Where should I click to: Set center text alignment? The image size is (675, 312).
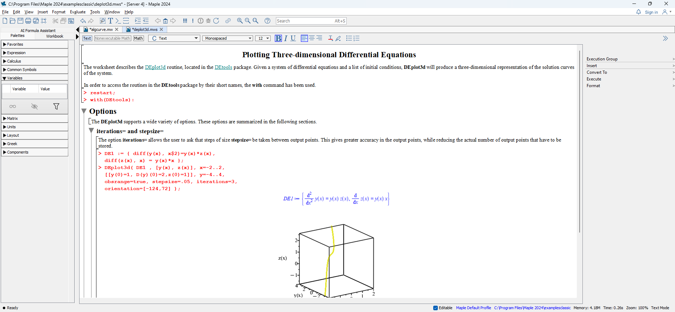312,38
